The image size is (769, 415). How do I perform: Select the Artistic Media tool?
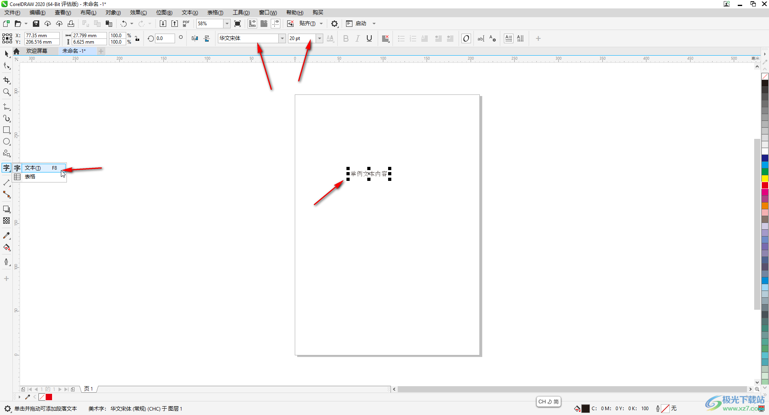click(x=6, y=118)
